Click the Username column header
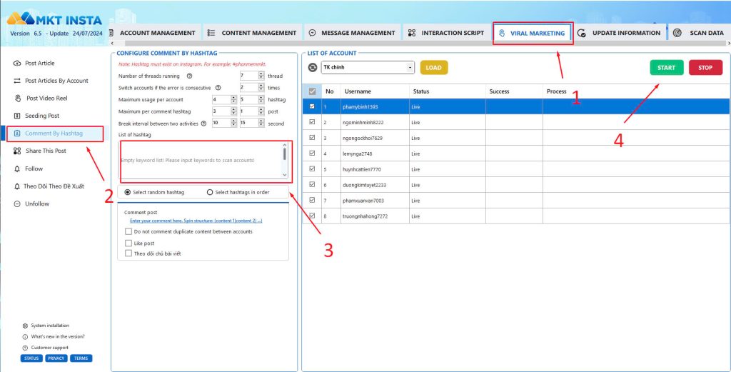 point(375,91)
